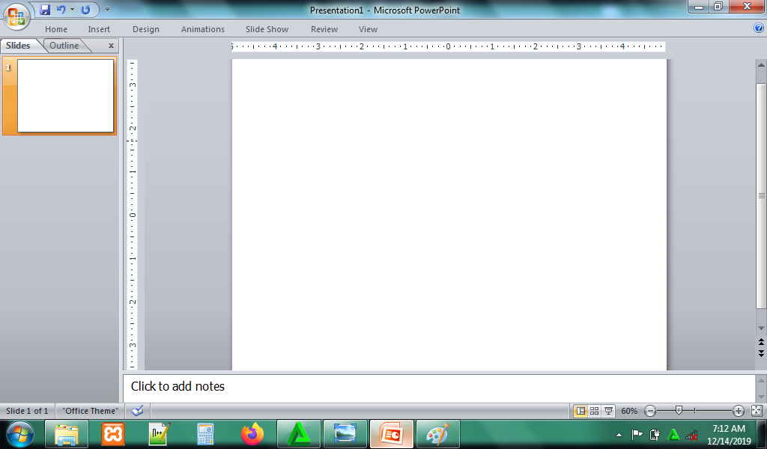Click the "Office Theme" status bar entry
Viewport: 767px width, 449px height.
(x=90, y=411)
